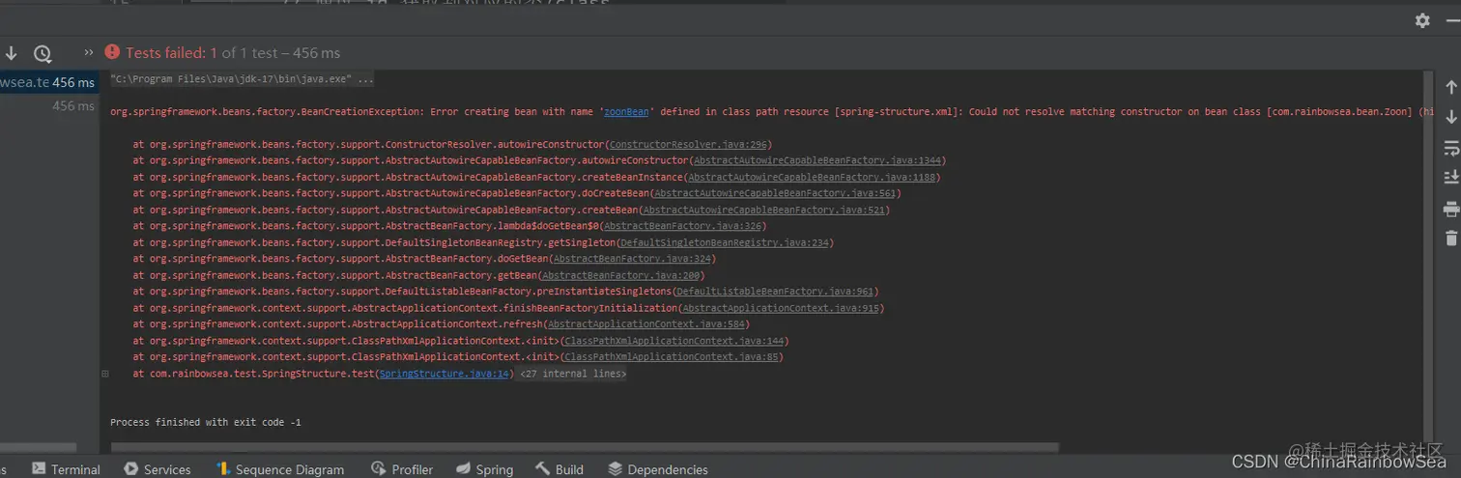Click the console horizontal scrollbar
The height and width of the screenshot is (478, 1461).
coord(585,448)
